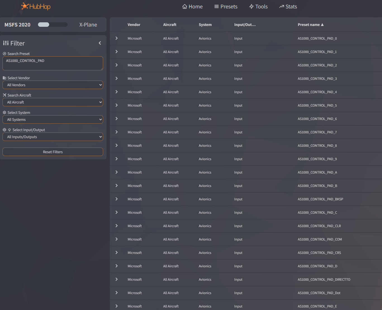Expand the AS1000_CONTROL_PAD_COM row
382x310 pixels.
pos(117,239)
